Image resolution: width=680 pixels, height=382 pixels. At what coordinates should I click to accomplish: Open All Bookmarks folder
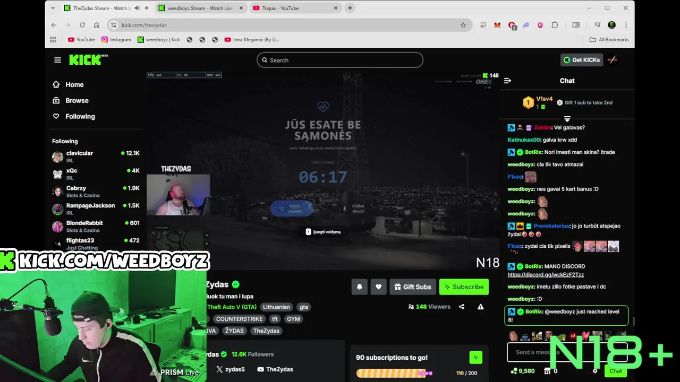point(609,39)
